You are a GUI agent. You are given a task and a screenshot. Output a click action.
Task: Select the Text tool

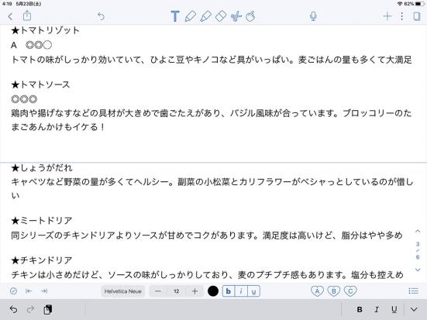[175, 16]
